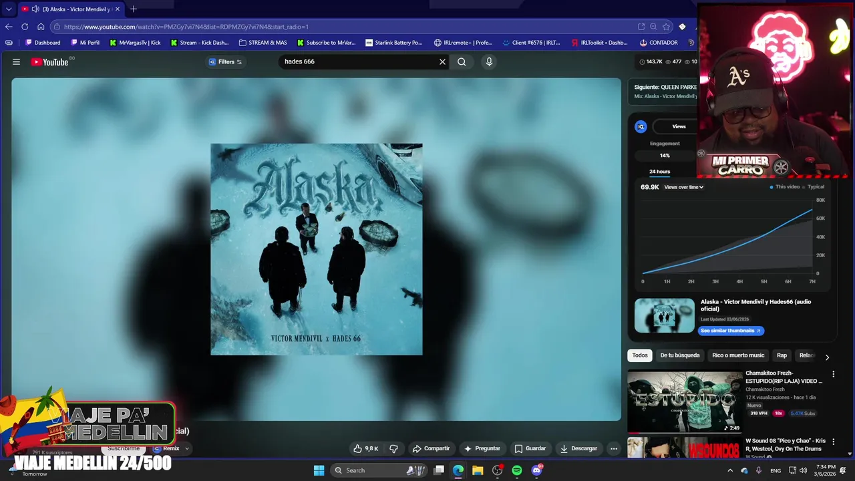The width and height of the screenshot is (855, 481).
Task: Open File Explorer from taskbar
Action: click(478, 470)
